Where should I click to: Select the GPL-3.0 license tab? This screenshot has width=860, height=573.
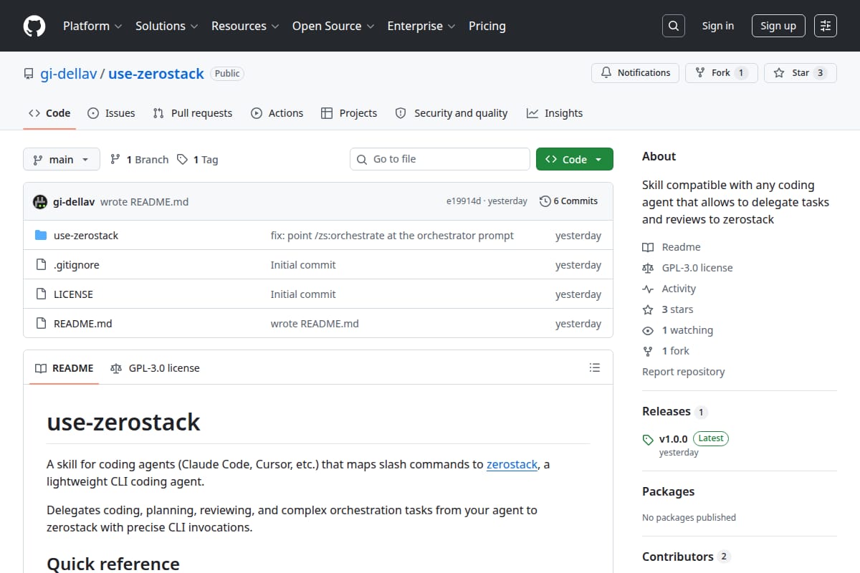point(155,368)
